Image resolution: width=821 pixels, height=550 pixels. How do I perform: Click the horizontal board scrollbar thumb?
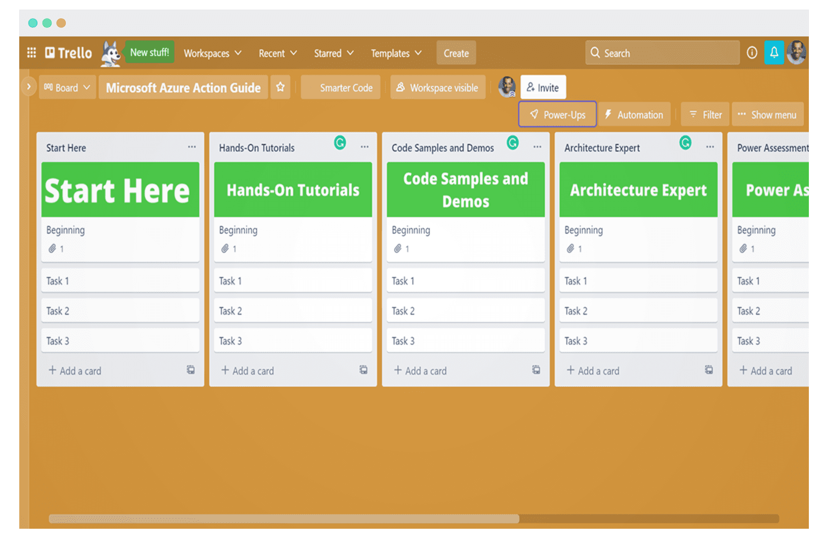[x=284, y=519]
